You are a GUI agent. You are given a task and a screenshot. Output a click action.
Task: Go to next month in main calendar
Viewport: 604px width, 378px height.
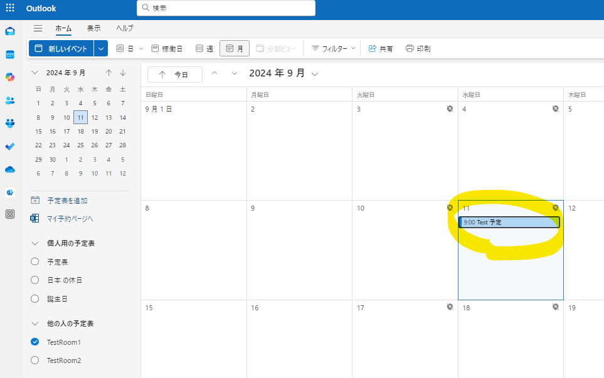[x=234, y=73]
